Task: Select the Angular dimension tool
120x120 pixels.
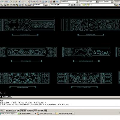Action: click(x=5, y=5)
